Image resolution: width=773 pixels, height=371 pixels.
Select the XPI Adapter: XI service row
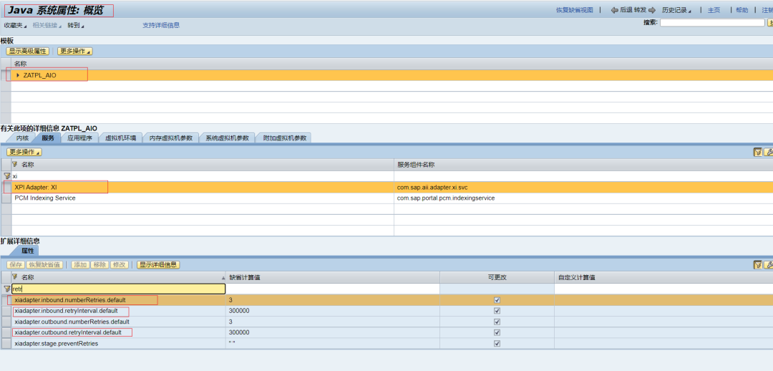[x=386, y=188]
